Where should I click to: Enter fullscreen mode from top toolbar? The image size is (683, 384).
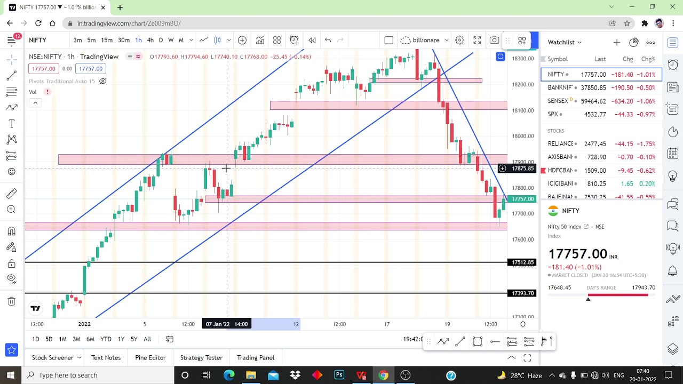pyautogui.click(x=477, y=40)
